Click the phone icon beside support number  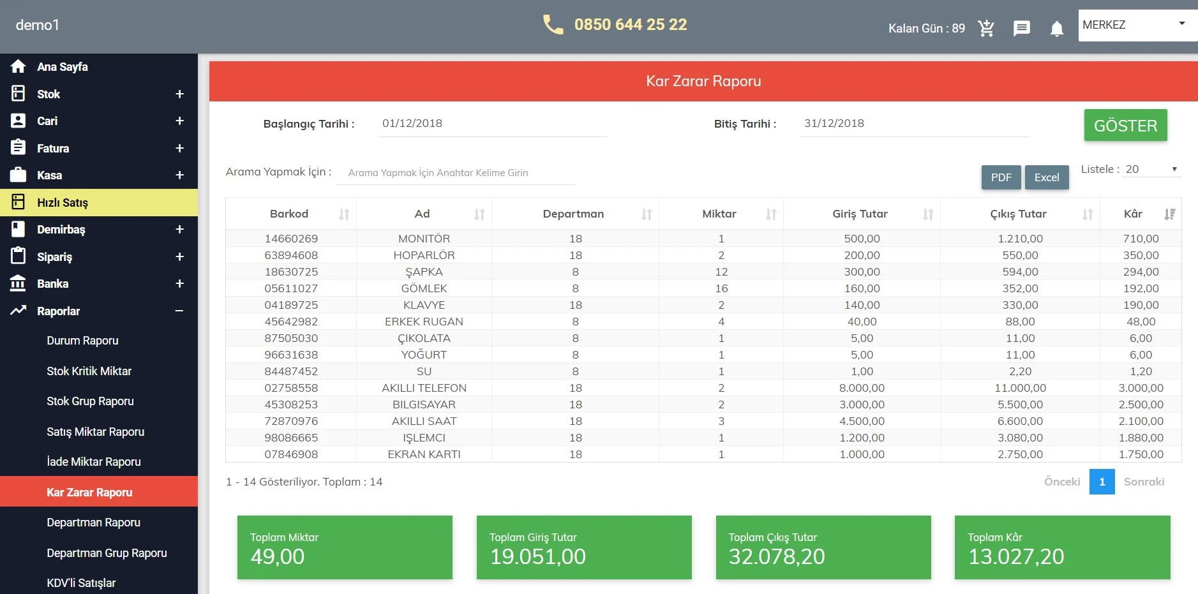[553, 25]
